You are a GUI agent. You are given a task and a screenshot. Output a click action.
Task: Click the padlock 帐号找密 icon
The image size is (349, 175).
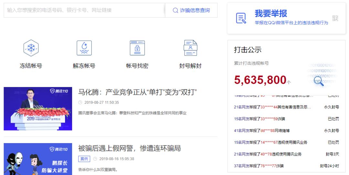coord(137,48)
